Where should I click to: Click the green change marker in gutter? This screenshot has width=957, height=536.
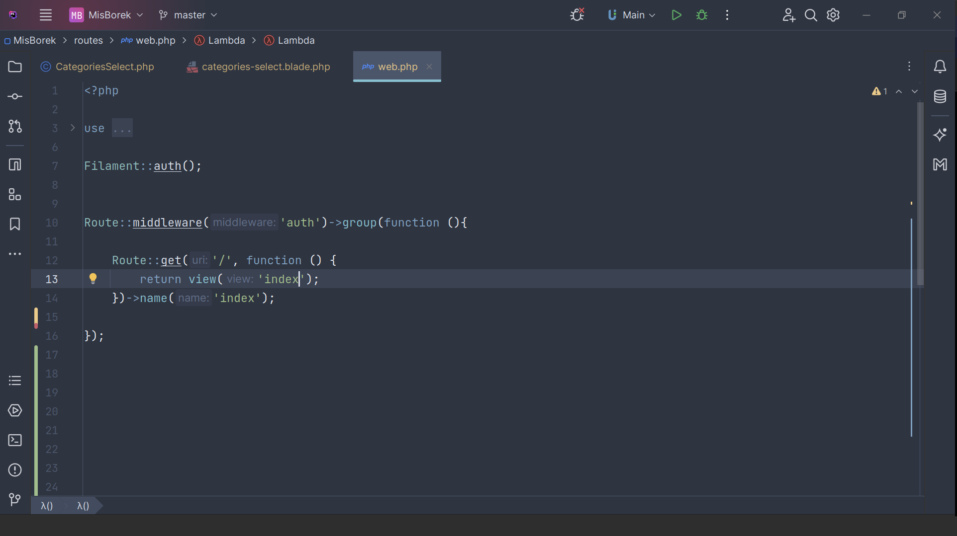click(36, 420)
